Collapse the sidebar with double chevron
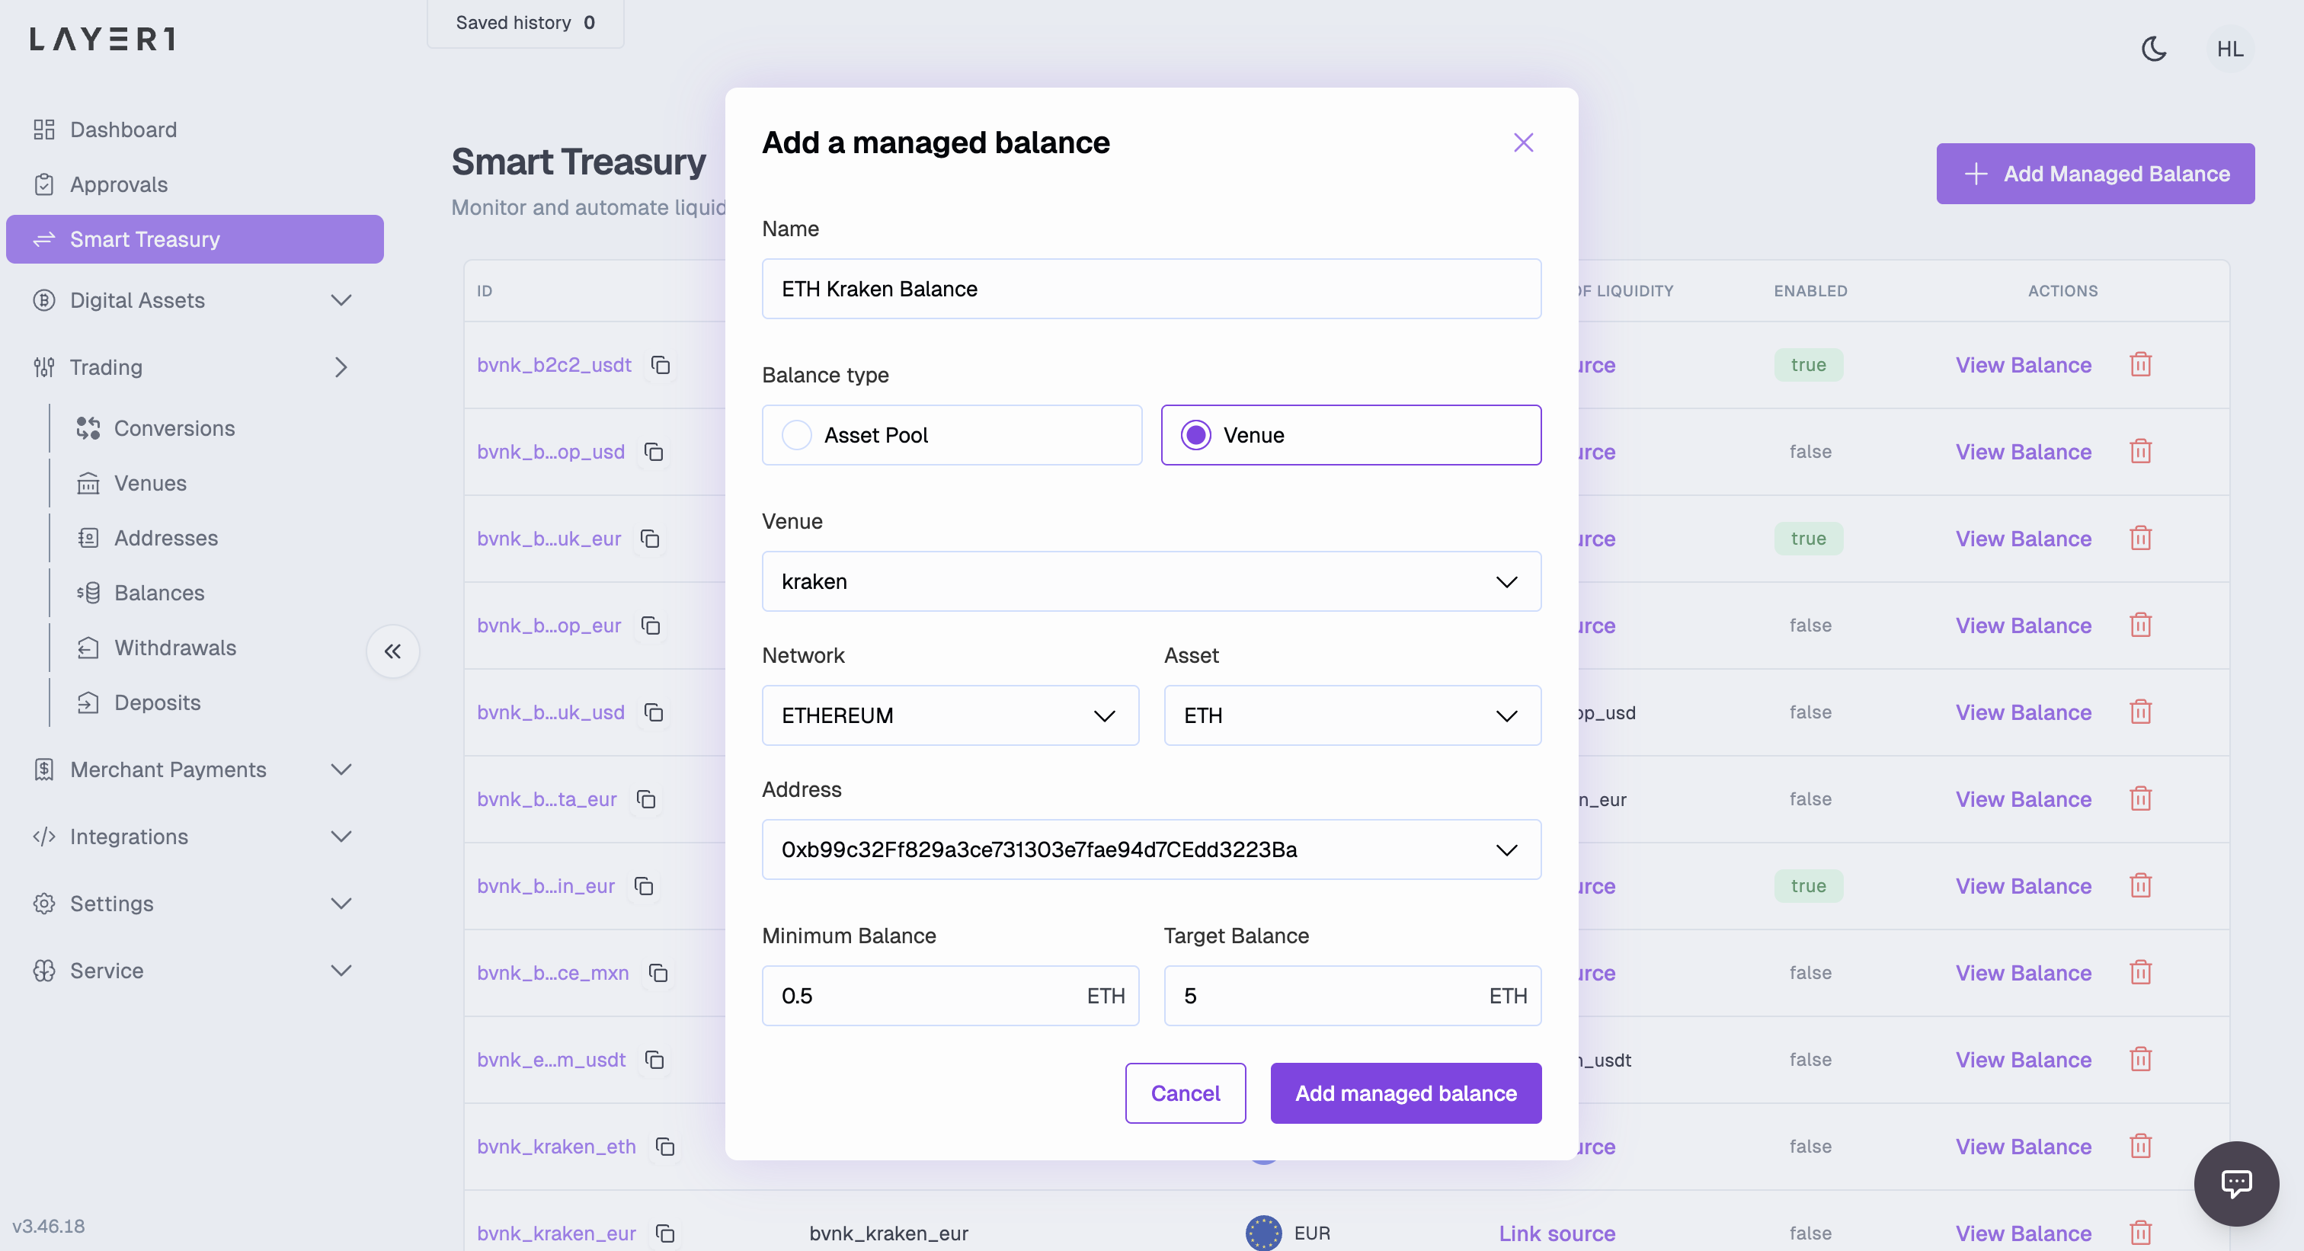The height and width of the screenshot is (1251, 2304). click(x=392, y=651)
